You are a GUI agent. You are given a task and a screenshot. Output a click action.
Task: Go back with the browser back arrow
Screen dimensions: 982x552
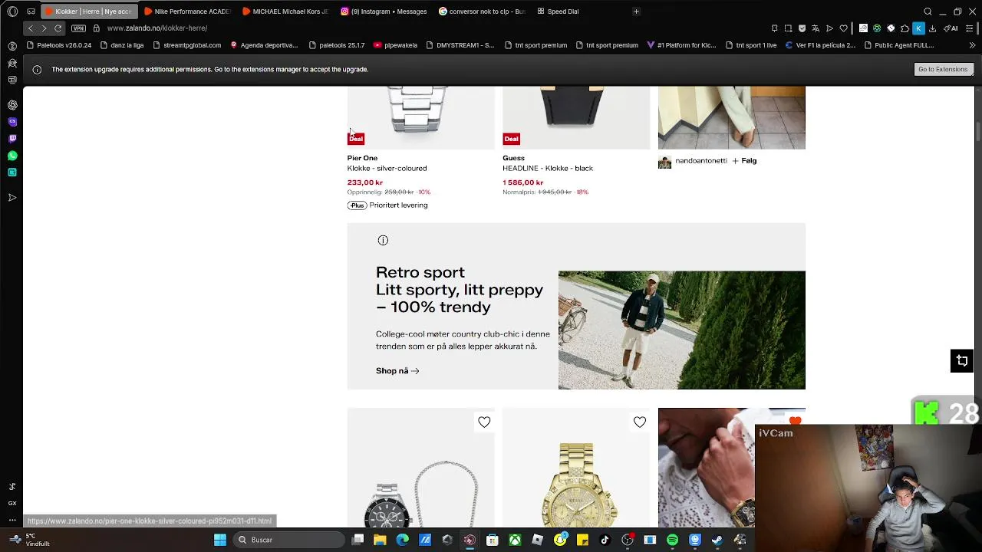tap(31, 28)
